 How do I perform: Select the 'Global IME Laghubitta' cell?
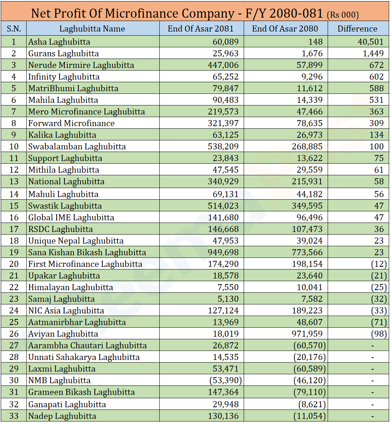click(71, 217)
